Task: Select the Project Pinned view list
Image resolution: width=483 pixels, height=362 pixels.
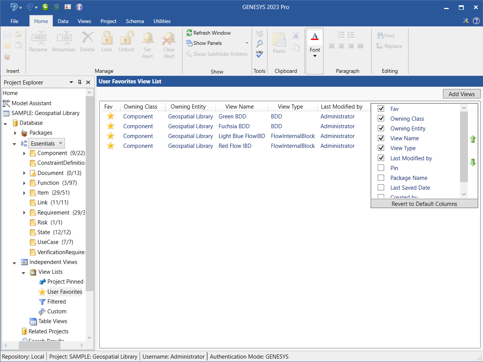Action: point(65,282)
